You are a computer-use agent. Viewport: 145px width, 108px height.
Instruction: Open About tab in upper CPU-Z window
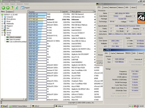[x=133, y=7]
